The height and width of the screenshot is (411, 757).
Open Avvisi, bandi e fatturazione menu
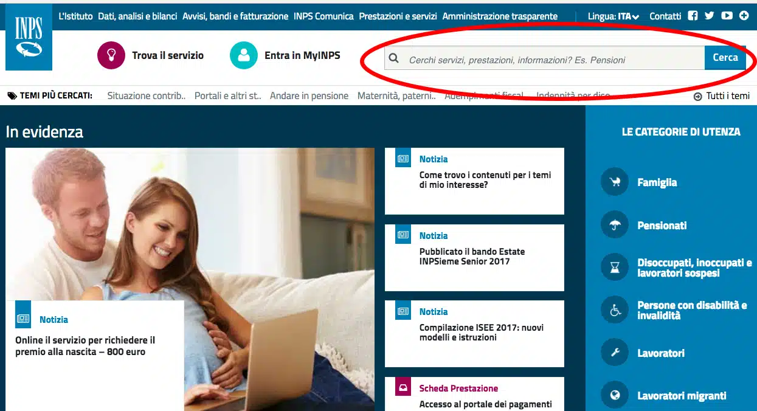(x=235, y=16)
